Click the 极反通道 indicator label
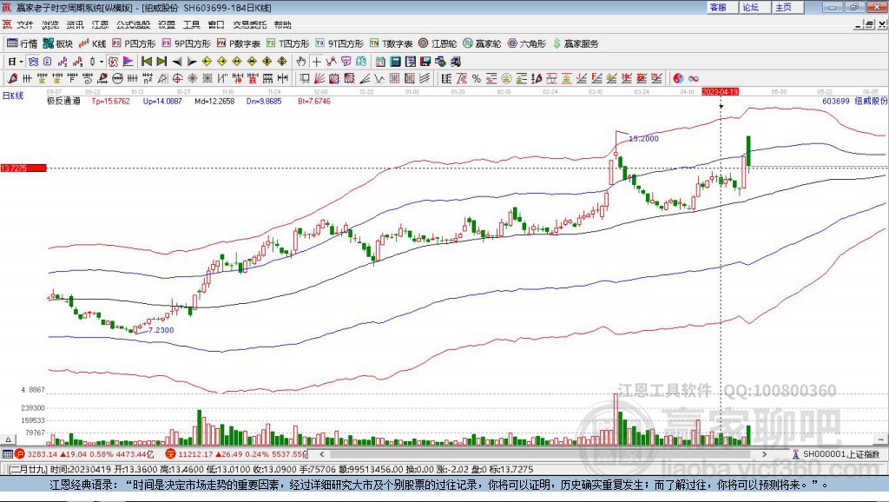Screen dimensions: 889x502 (63, 101)
